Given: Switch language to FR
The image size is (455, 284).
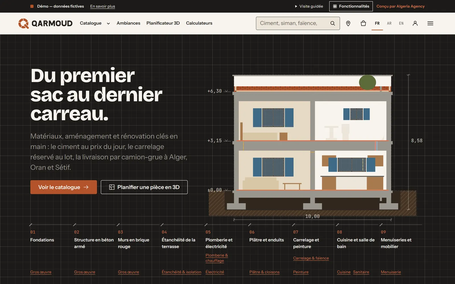Looking at the screenshot, I should [x=377, y=23].
